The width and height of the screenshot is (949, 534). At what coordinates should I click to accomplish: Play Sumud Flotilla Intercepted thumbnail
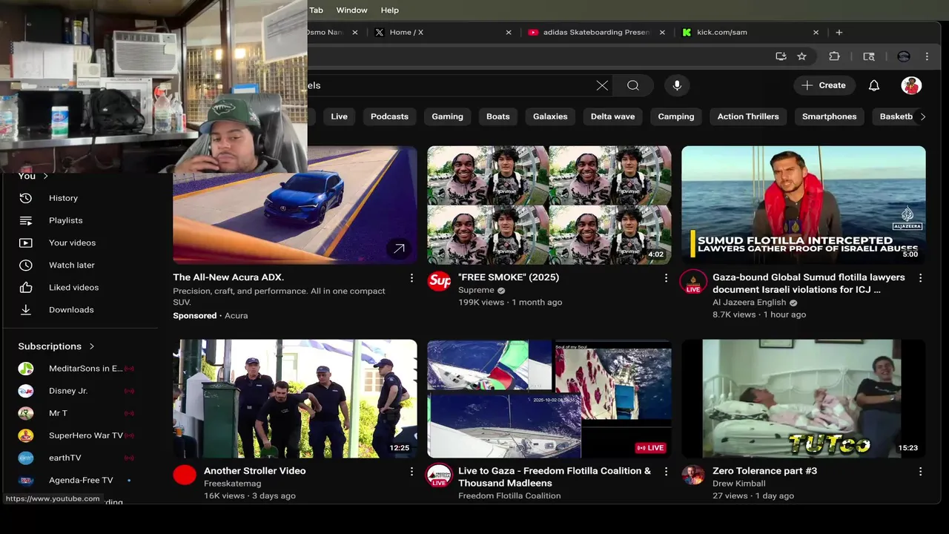click(x=804, y=205)
